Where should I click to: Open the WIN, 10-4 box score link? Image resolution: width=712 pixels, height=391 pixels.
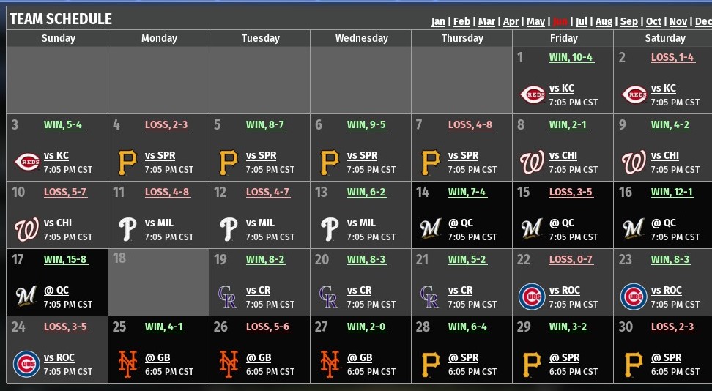click(x=571, y=58)
